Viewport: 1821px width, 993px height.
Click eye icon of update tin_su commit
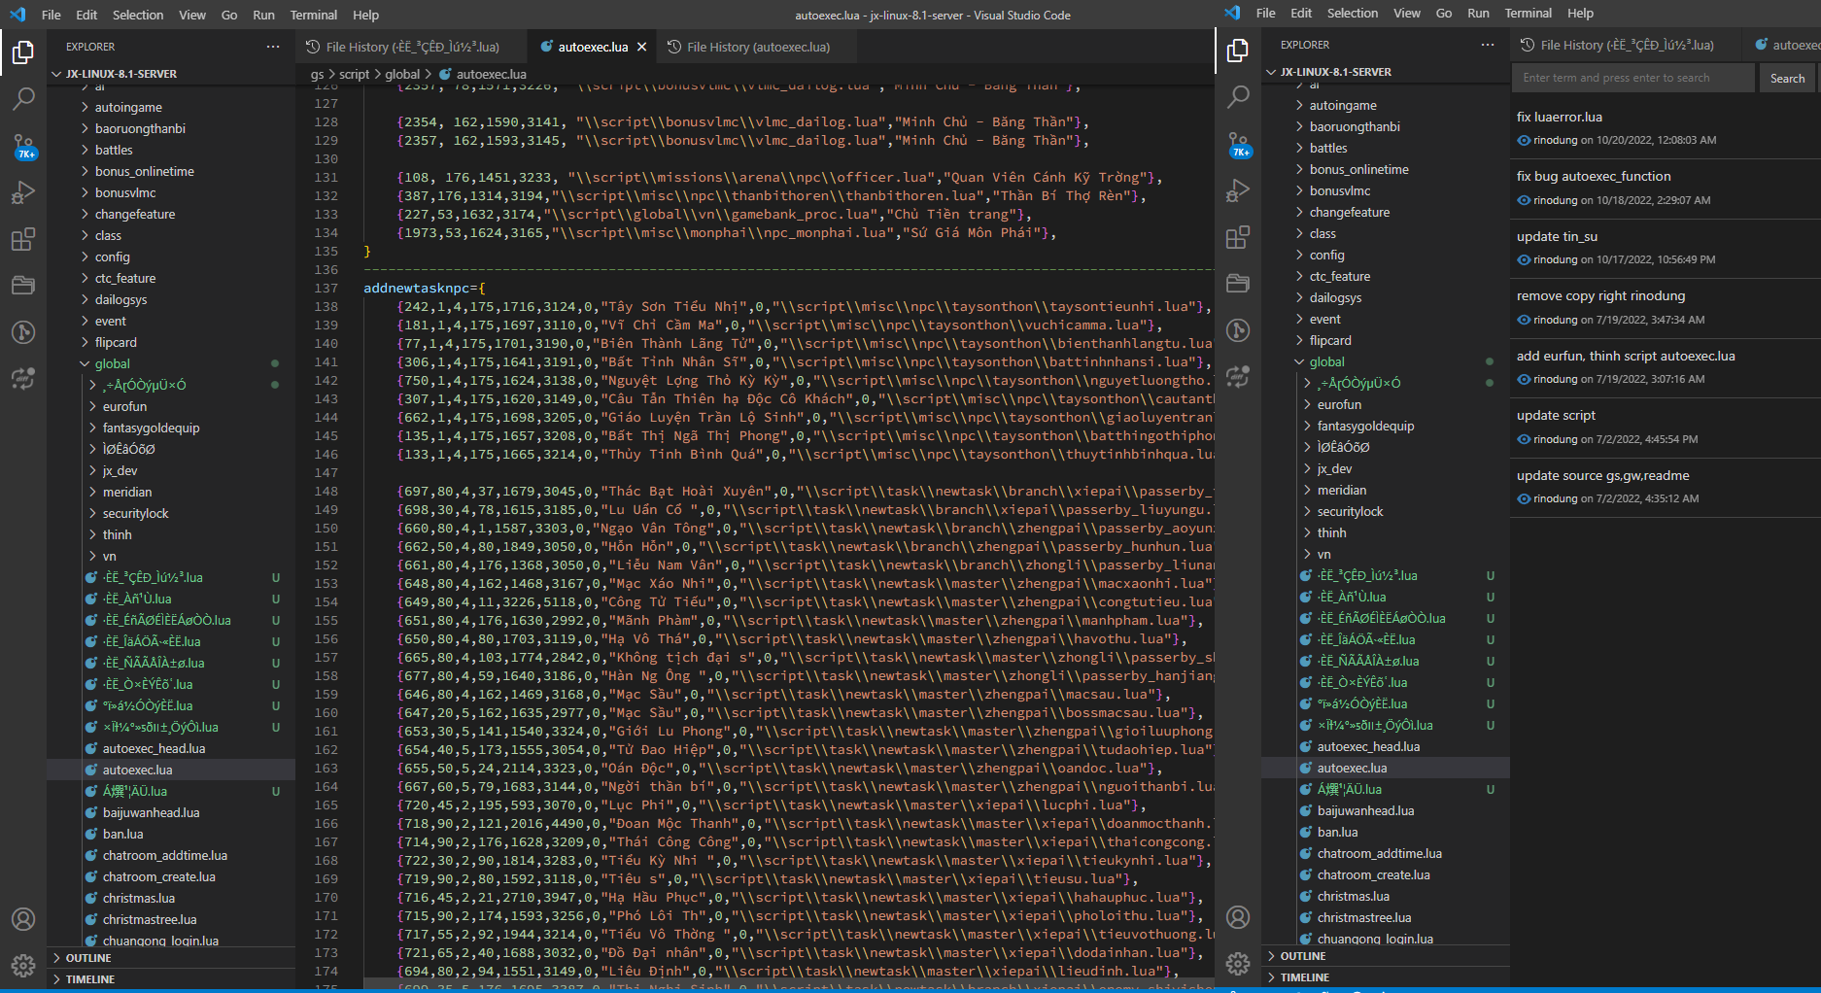coord(1524,259)
